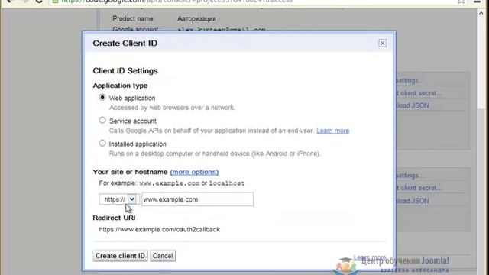Click the www.example.com hostname field
The height and width of the screenshot is (275, 489).
(197, 199)
